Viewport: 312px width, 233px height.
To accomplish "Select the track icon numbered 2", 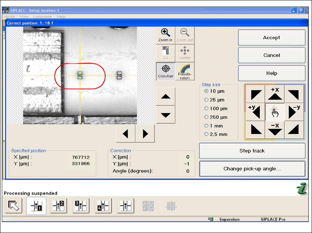I will click(59, 206).
